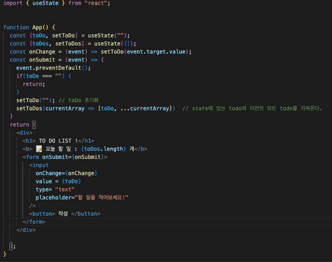Click the 'useState' import identifier on first line
The height and width of the screenshot is (262, 332).
point(45,3)
